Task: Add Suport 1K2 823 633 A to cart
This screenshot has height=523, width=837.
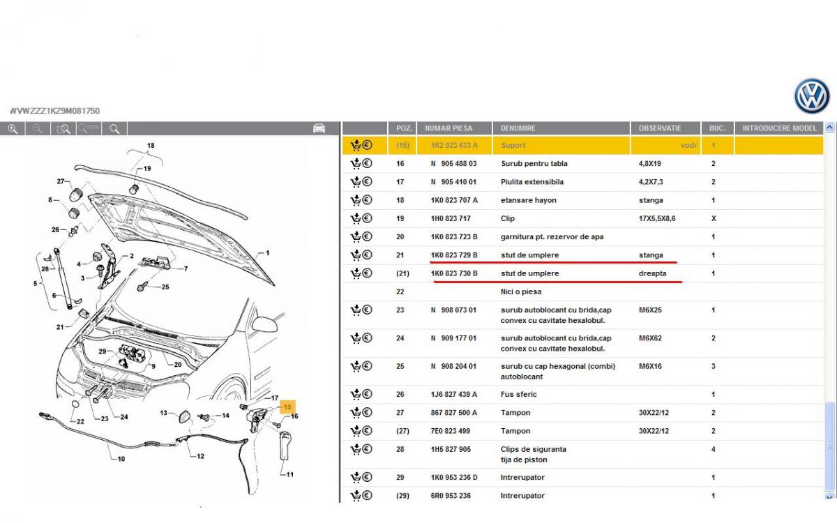Action: coord(355,145)
